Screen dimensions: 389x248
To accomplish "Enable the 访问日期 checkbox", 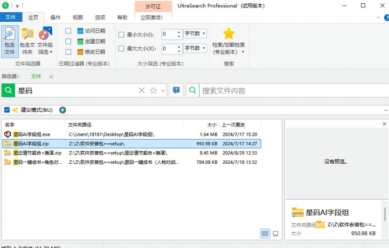I will (69, 31).
